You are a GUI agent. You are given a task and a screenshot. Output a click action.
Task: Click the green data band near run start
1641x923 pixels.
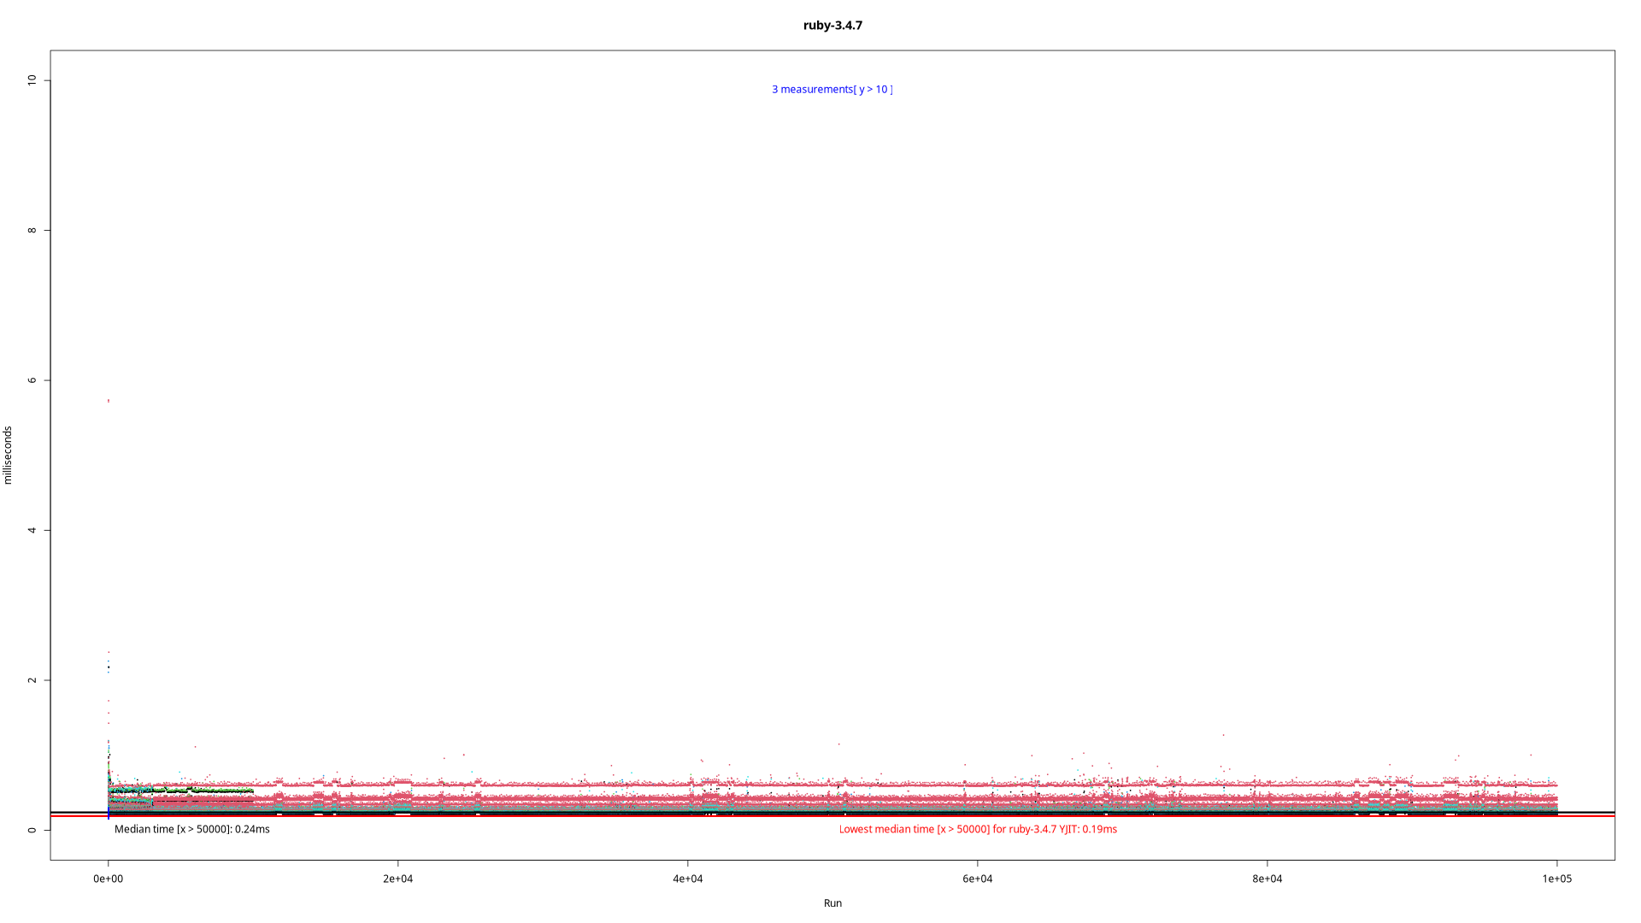214,791
